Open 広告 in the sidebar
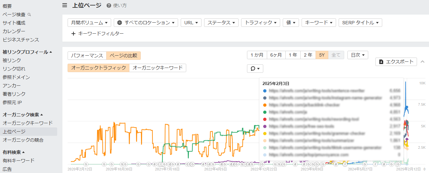The width and height of the screenshot is (429, 173). pos(7,169)
